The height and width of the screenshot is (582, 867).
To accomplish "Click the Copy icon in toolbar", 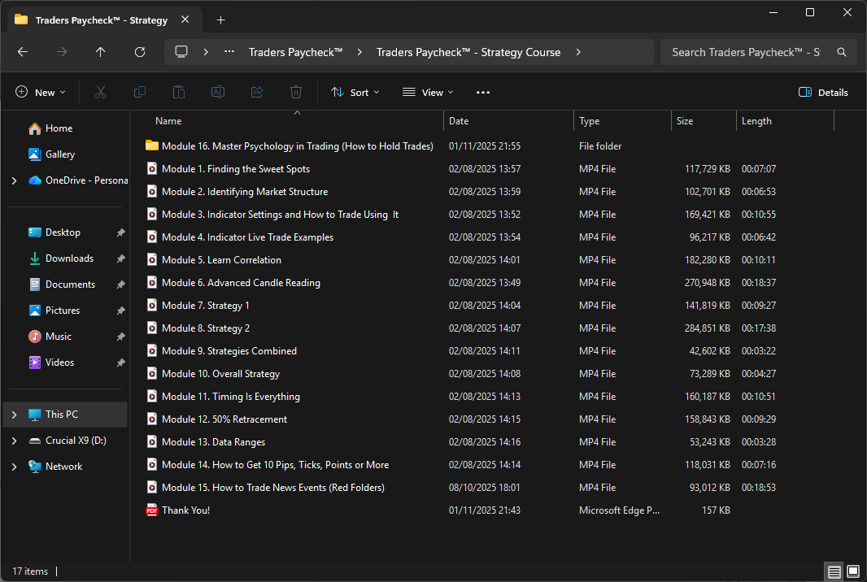I will (140, 93).
